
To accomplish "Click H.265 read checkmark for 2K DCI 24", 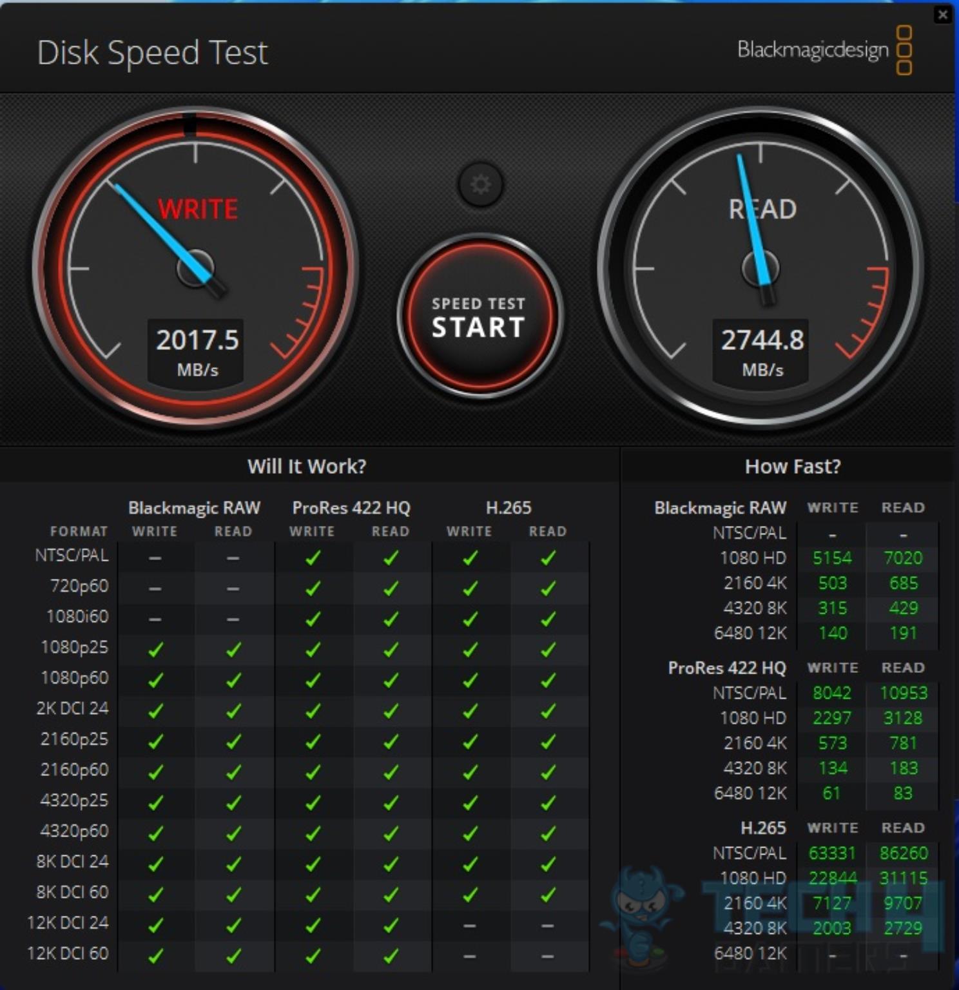I will point(548,711).
